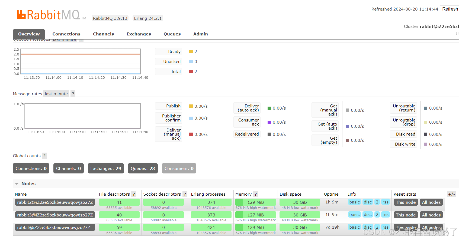
Task: Toggle the Disk read rate label
Action: [403, 134]
